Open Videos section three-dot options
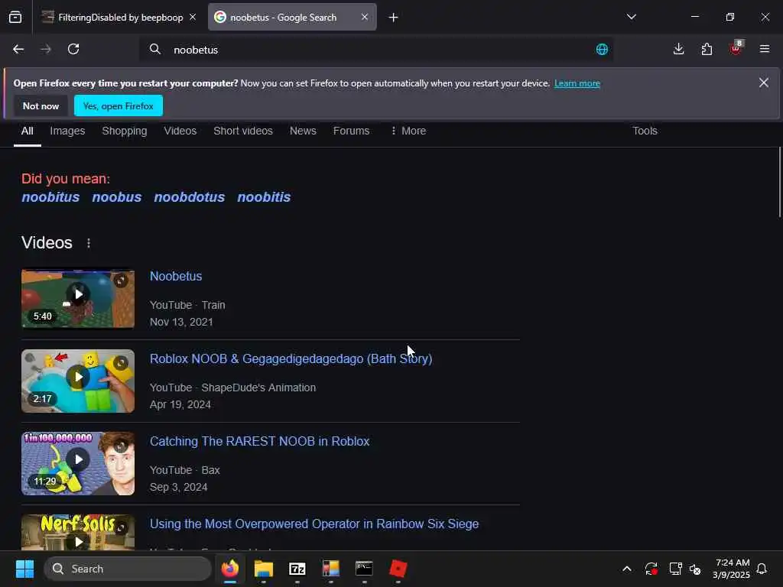 click(89, 243)
